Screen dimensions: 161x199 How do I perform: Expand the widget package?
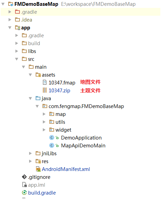(x=44, y=130)
